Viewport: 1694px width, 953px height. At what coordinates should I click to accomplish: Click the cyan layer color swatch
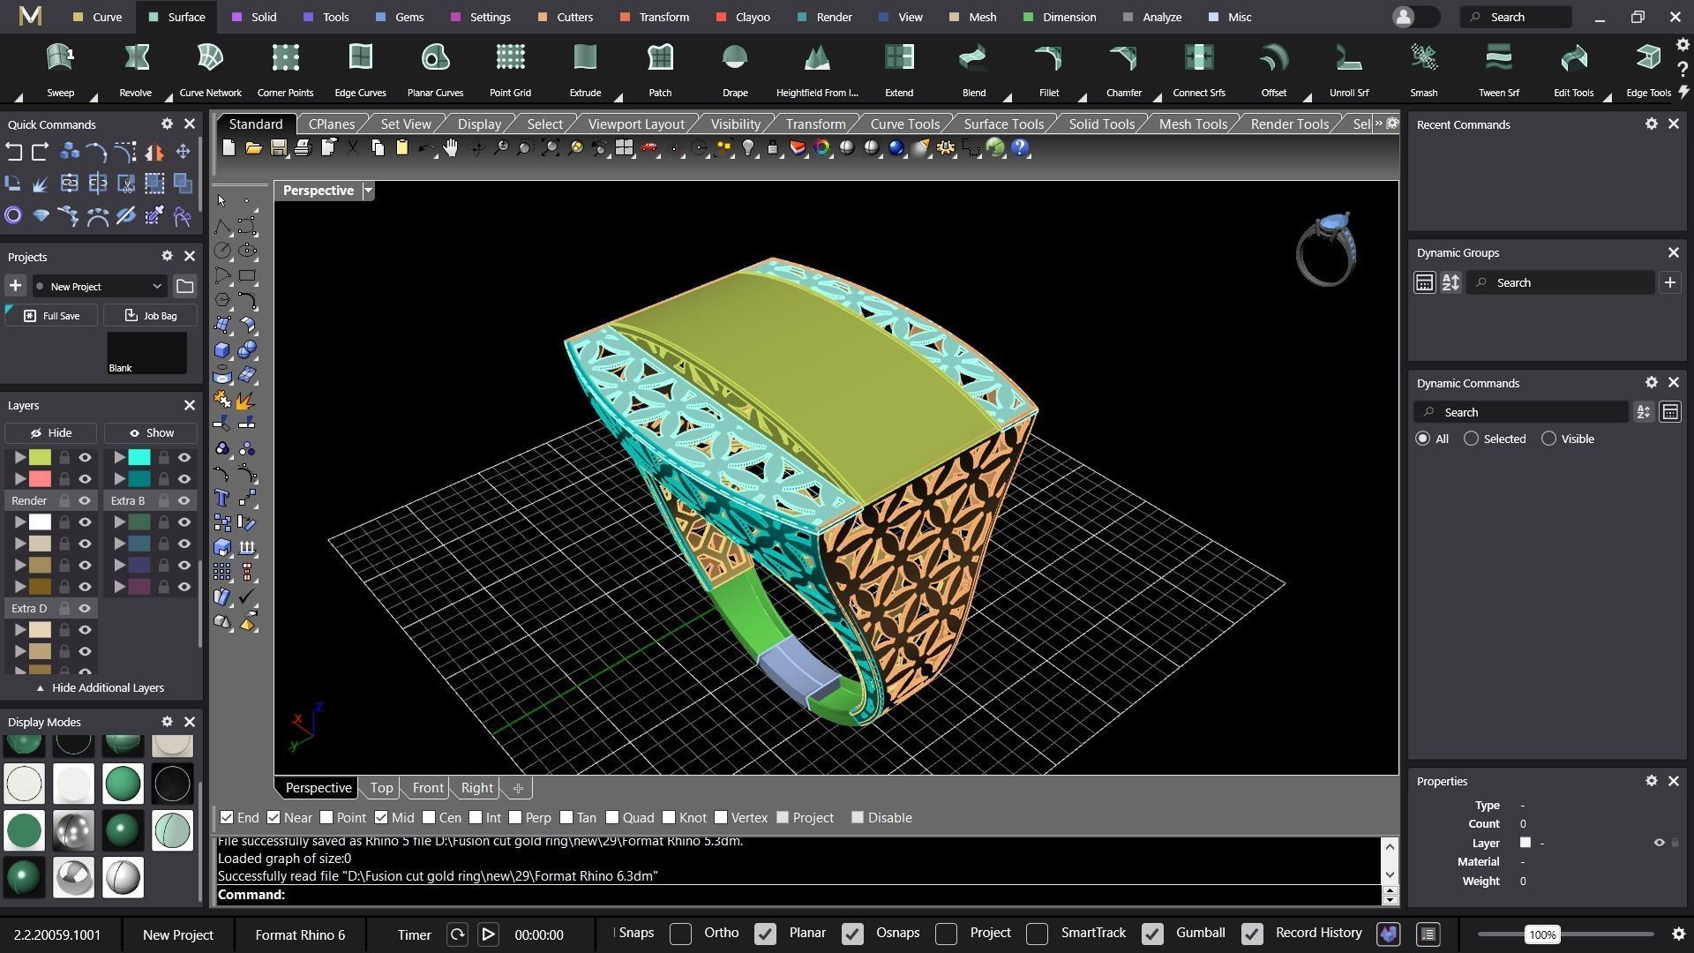click(139, 457)
